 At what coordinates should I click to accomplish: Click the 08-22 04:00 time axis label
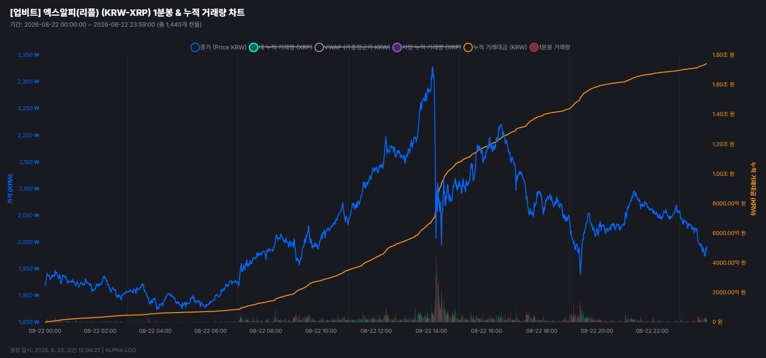tap(155, 331)
